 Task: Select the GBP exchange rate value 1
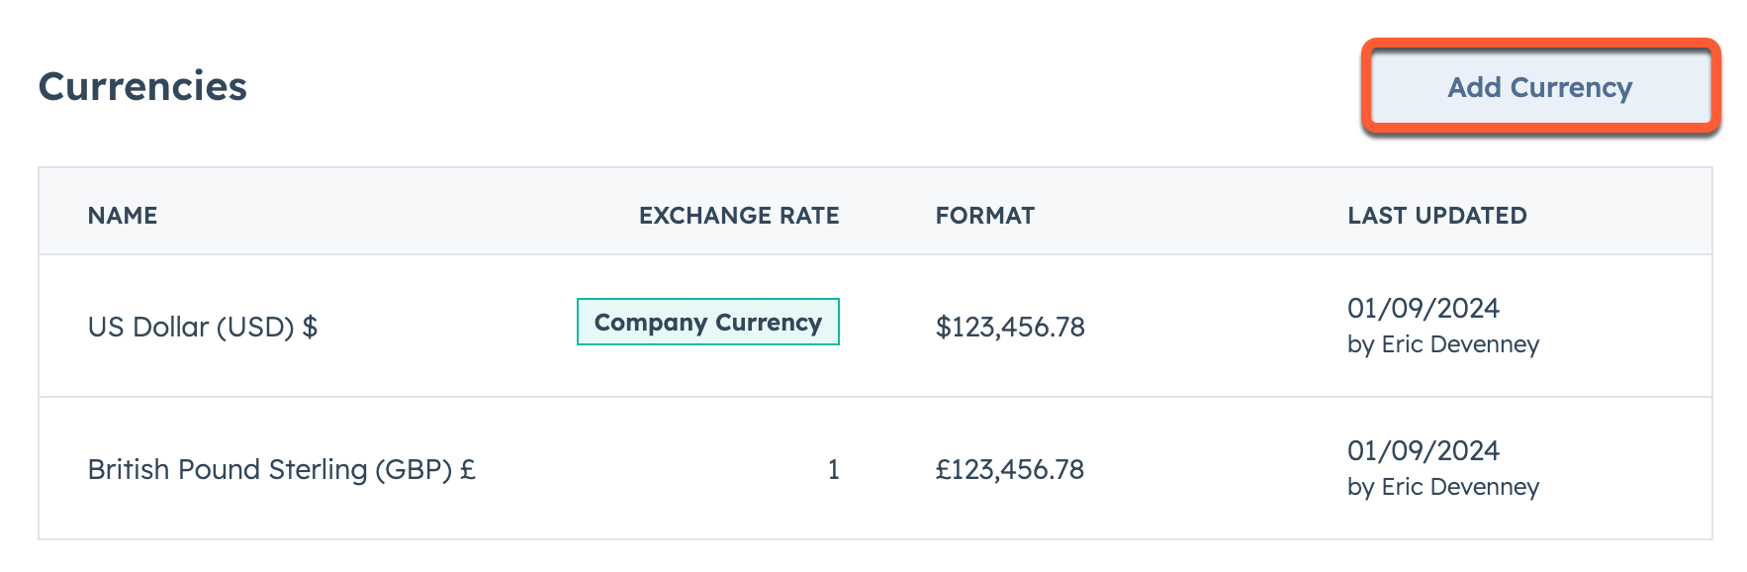coord(834,469)
